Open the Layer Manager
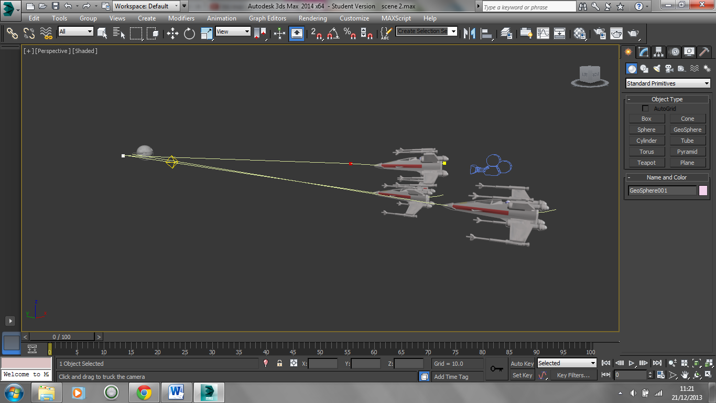 [506, 33]
